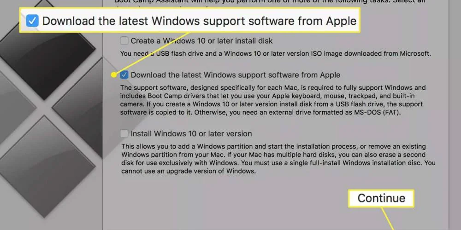
Task: Click the highlighted callout headline about Windows support software
Action: (x=199, y=21)
